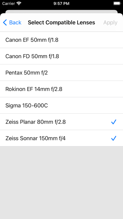Click the blue checkmark beside Zeiss Planar
Viewport: 123px width, 219px height.
click(114, 122)
